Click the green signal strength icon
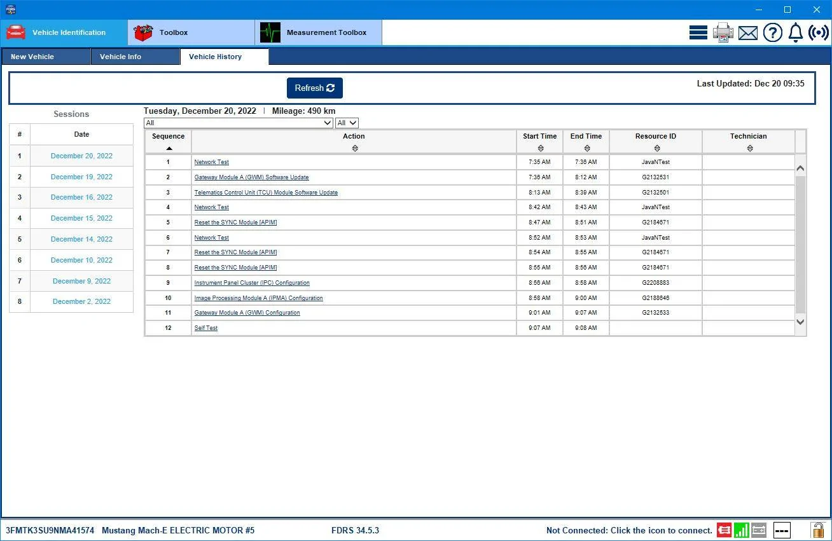This screenshot has width=832, height=541. 741,530
